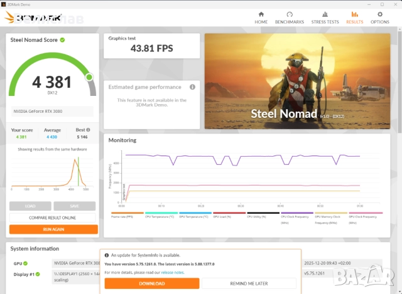Click the info icon next to Best score

coord(88,130)
